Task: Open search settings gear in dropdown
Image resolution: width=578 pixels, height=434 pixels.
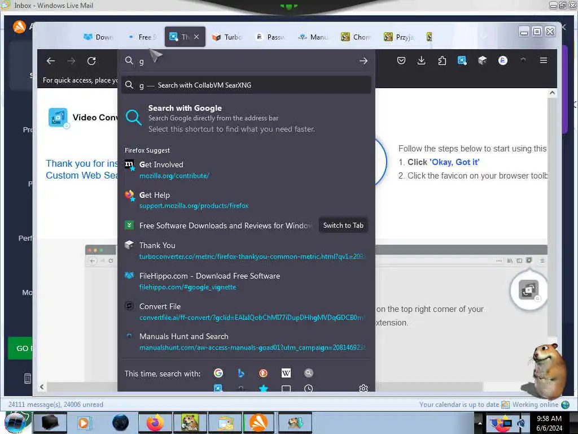Action: [x=364, y=388]
